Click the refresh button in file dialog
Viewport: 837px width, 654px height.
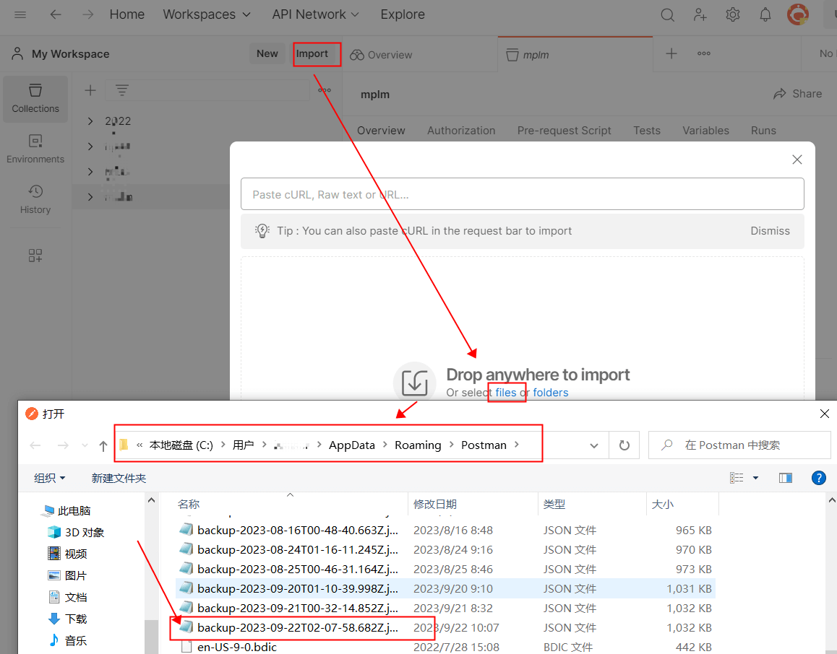coord(624,445)
